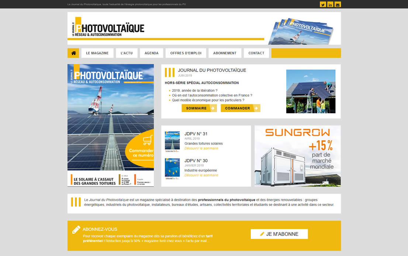Click 'Grandes toitures solaires' text

pos(204,143)
